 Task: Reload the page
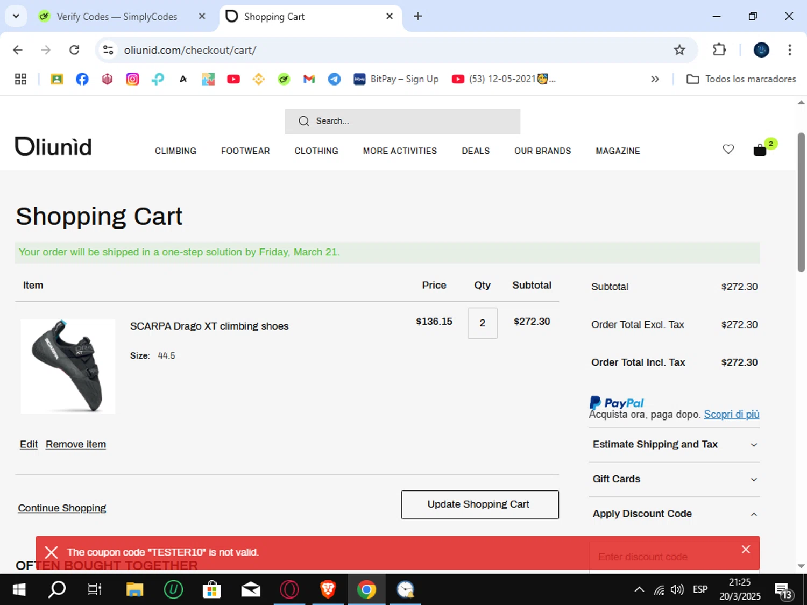click(74, 50)
